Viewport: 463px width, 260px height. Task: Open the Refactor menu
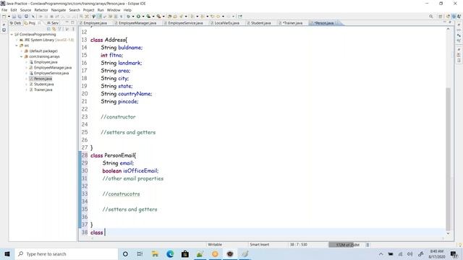(41, 10)
